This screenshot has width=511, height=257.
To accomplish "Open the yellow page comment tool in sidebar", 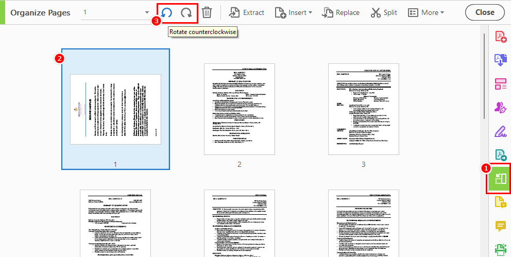I will pyautogui.click(x=500, y=202).
